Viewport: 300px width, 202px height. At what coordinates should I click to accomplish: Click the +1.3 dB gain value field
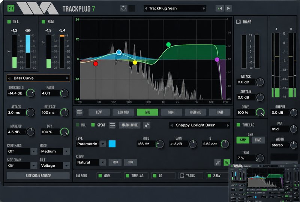pyautogui.click(x=178, y=144)
